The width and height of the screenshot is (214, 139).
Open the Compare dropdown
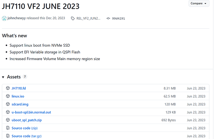click(199, 3)
